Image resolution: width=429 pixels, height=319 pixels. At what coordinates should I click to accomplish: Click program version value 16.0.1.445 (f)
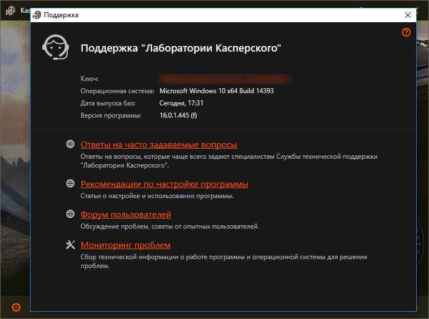(178, 115)
